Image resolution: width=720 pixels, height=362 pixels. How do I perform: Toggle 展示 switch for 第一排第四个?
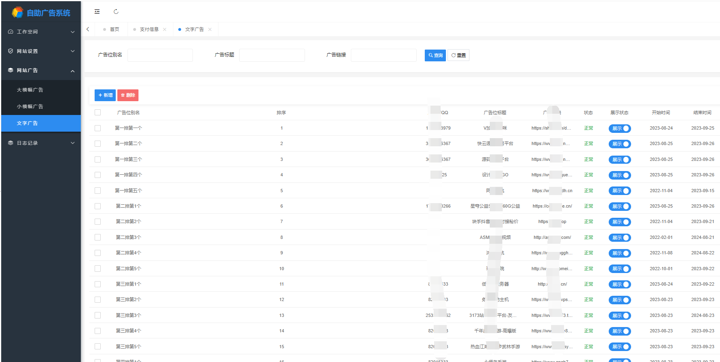point(620,175)
